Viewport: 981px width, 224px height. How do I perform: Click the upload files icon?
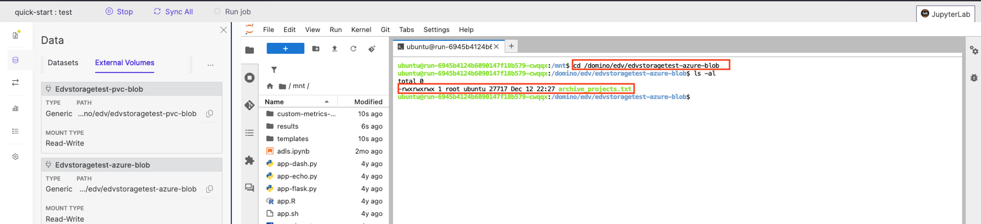click(335, 48)
